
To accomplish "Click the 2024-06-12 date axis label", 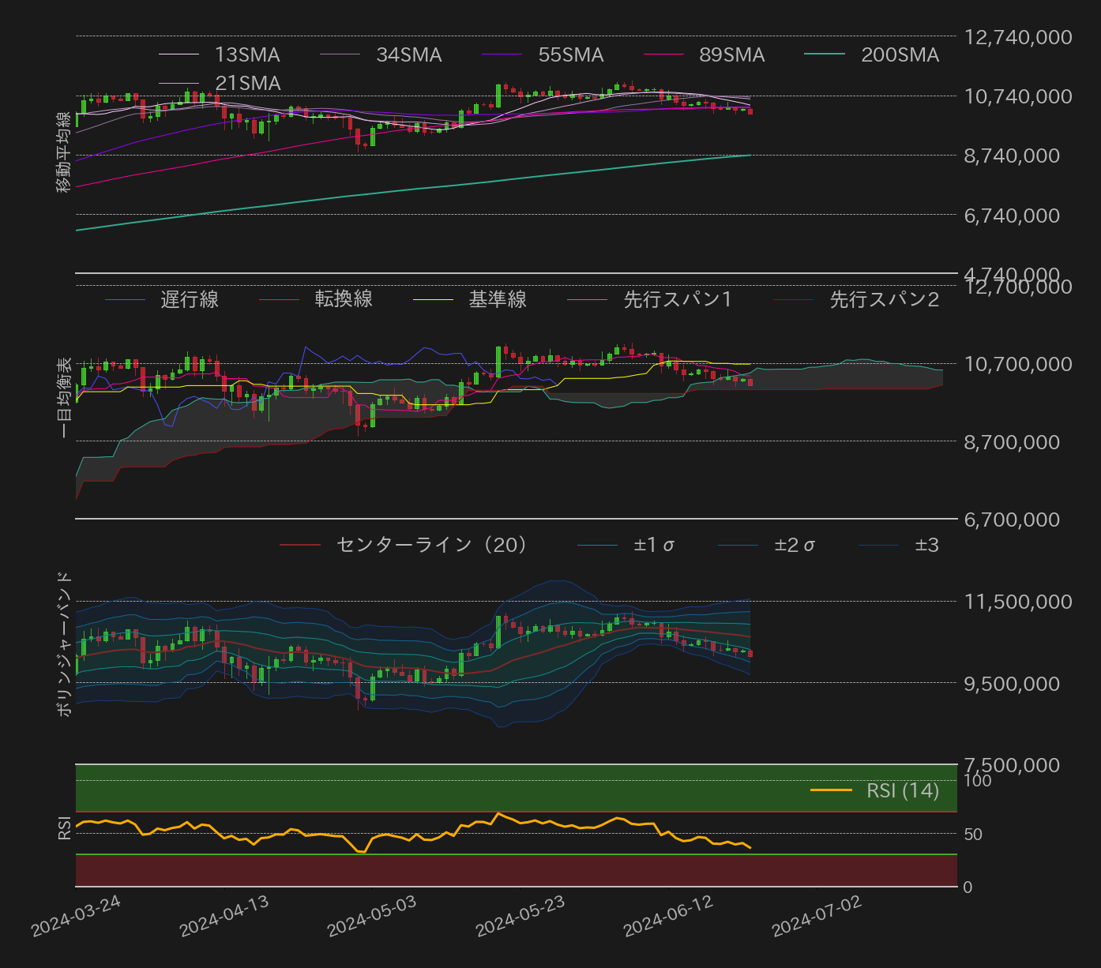I will tap(669, 917).
